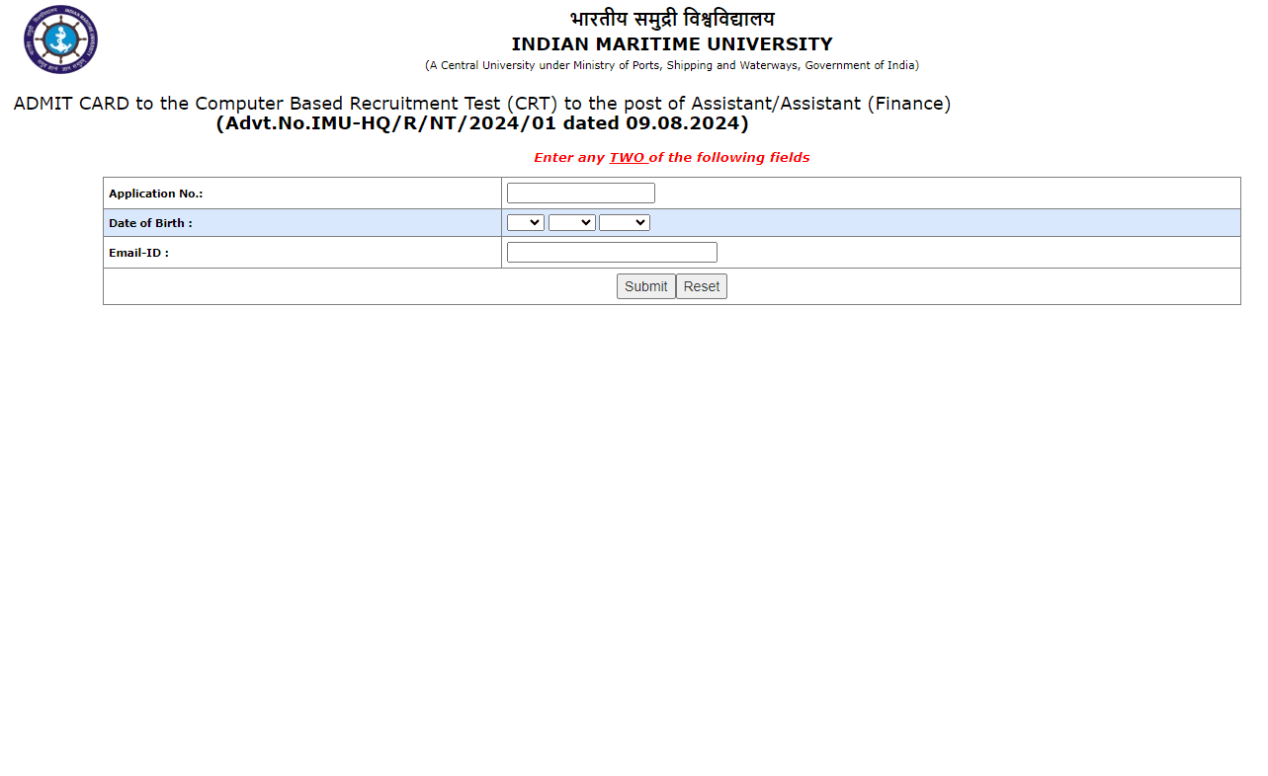Click into the Email-ID input box
1268x776 pixels.
pos(612,253)
